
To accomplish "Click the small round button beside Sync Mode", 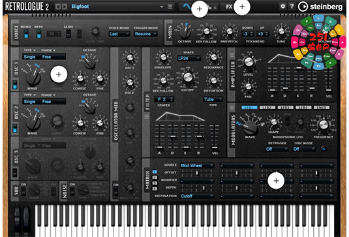I will pos(324,149).
